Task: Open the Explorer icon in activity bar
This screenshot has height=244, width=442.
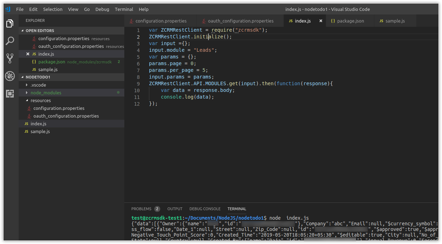Action: coord(10,24)
